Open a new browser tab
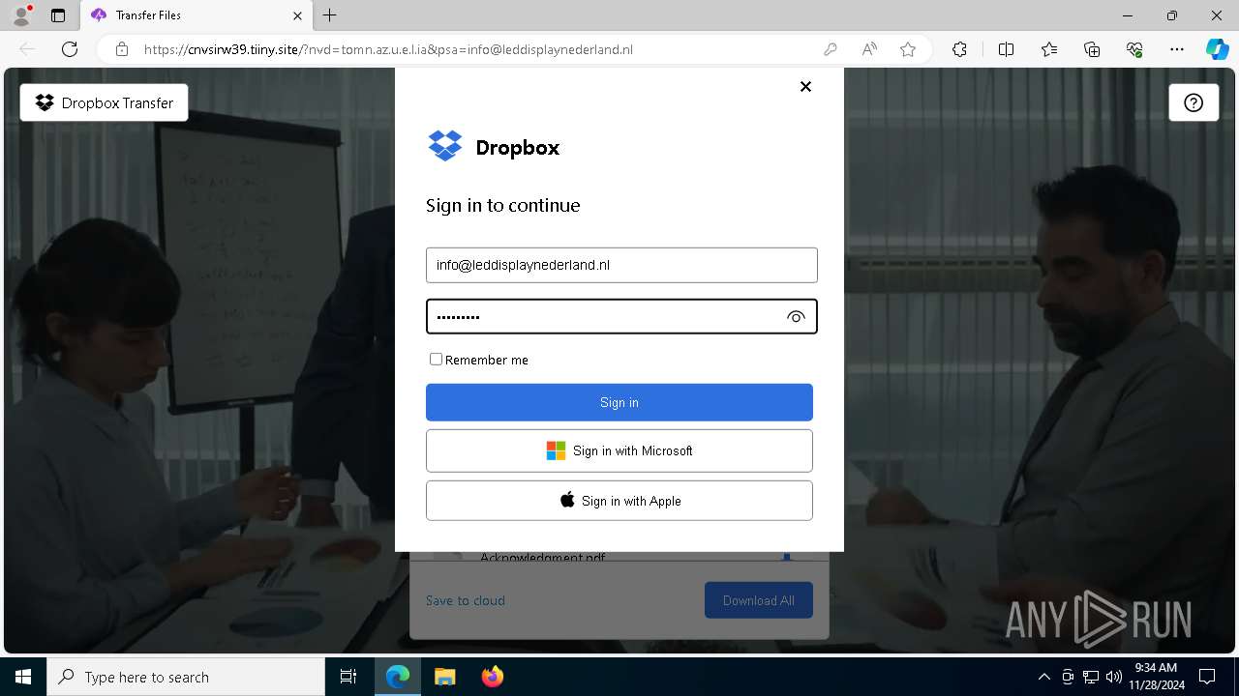Viewport: 1239px width, 696px height. 330,15
